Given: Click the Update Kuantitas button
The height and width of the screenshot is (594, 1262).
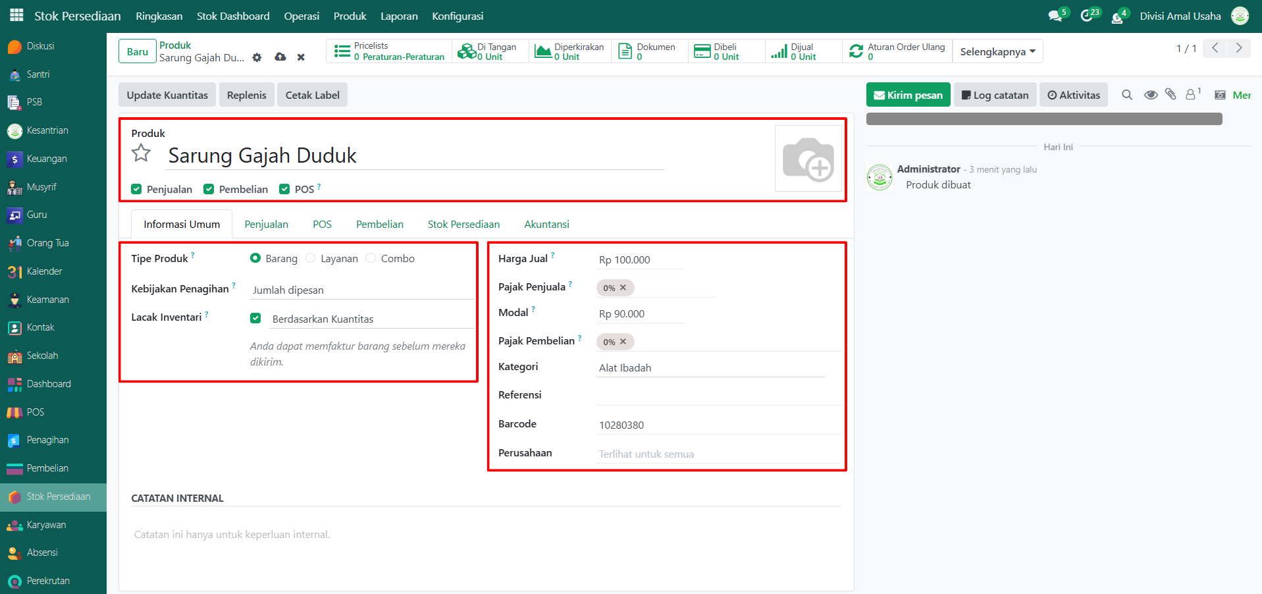Looking at the screenshot, I should click(x=167, y=95).
